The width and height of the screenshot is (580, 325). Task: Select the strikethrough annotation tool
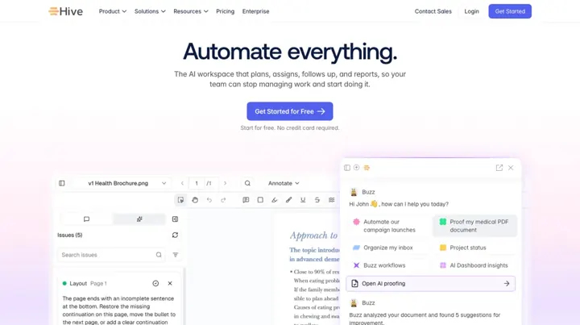pos(317,200)
